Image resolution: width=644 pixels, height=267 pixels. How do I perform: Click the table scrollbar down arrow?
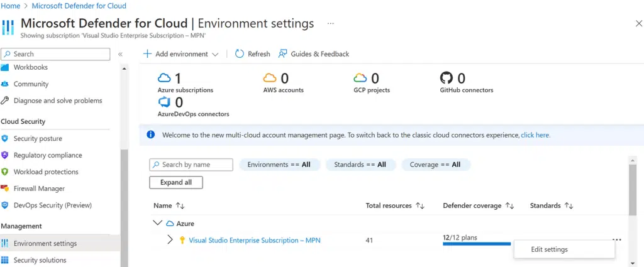coord(633,263)
